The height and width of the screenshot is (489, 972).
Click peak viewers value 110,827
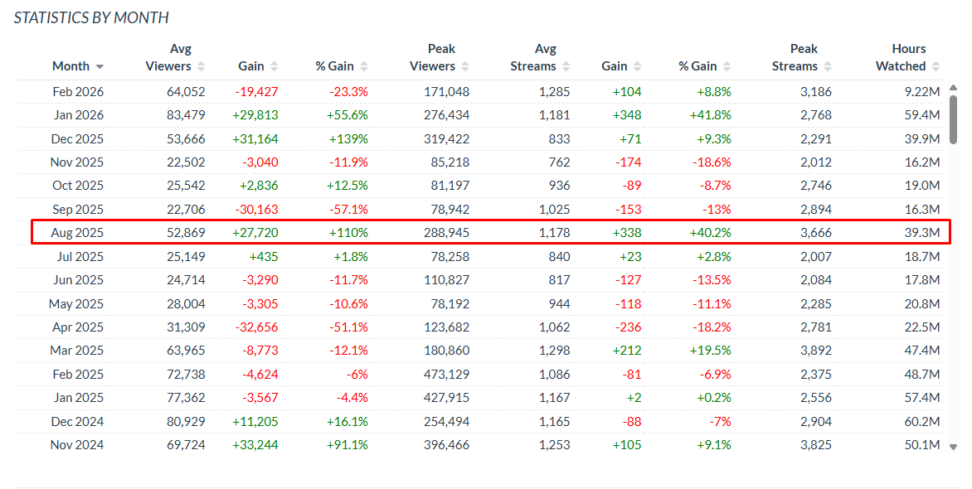pos(447,280)
